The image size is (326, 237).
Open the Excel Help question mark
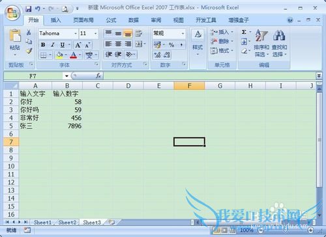[x=290, y=20]
